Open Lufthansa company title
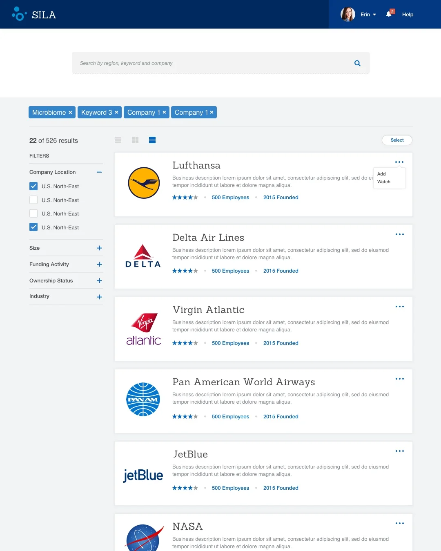This screenshot has height=551, width=441. click(x=196, y=165)
